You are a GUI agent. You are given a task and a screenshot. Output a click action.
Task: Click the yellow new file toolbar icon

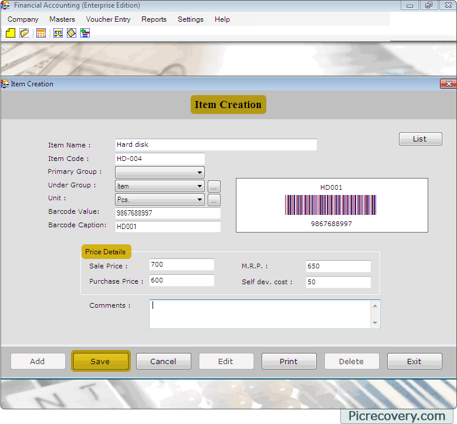pyautogui.click(x=11, y=33)
